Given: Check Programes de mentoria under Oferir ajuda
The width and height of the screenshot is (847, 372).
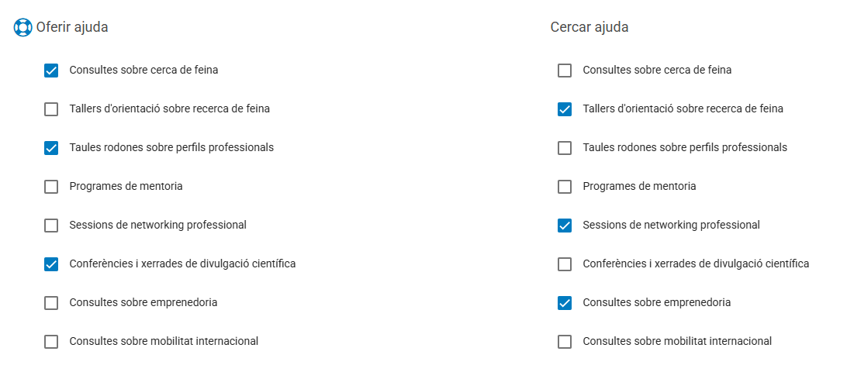Looking at the screenshot, I should (51, 187).
